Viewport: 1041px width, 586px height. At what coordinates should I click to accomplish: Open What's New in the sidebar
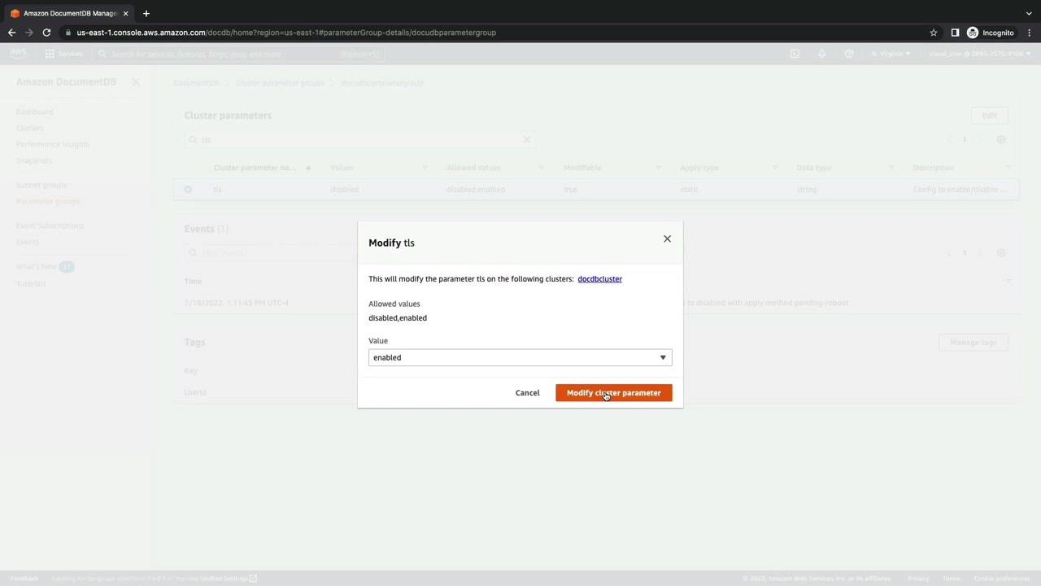[37, 267]
